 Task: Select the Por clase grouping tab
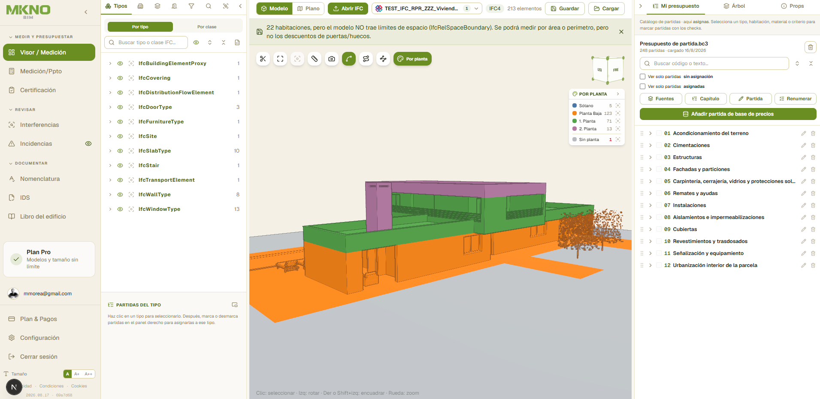pos(207,27)
